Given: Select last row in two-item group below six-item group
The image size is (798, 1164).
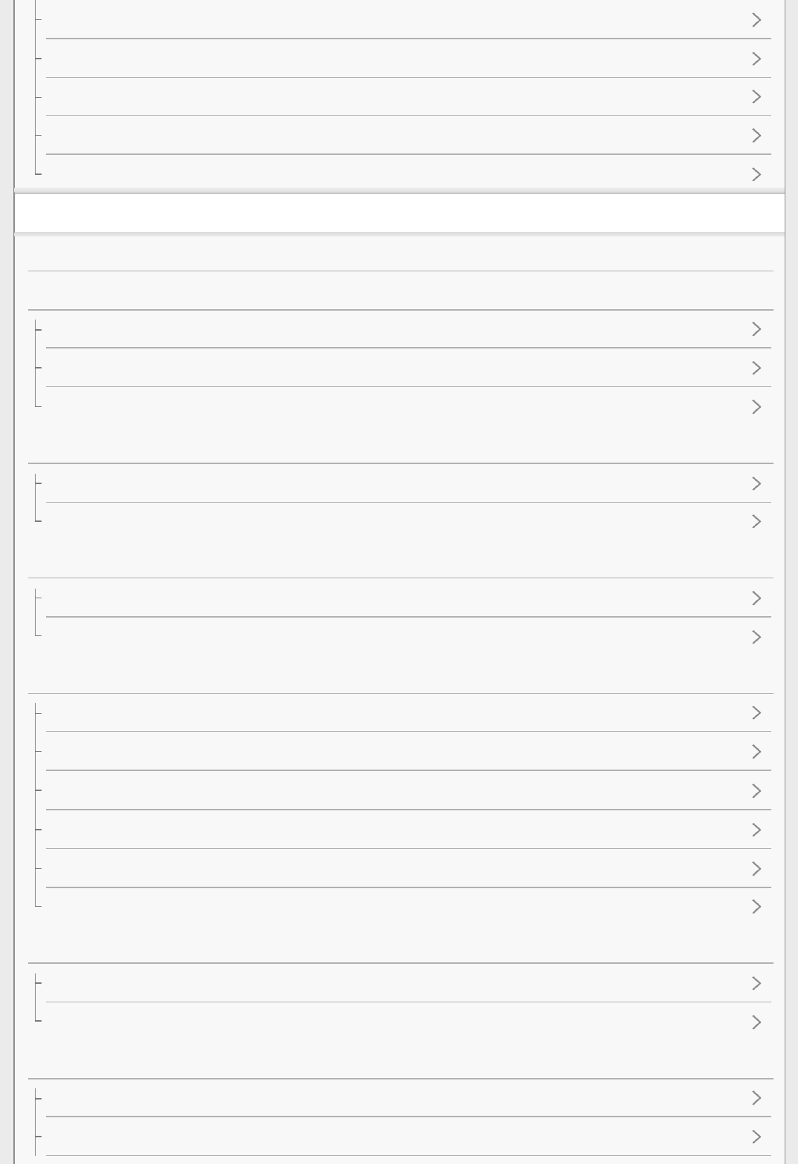Looking at the screenshot, I should pyautogui.click(x=400, y=1022).
